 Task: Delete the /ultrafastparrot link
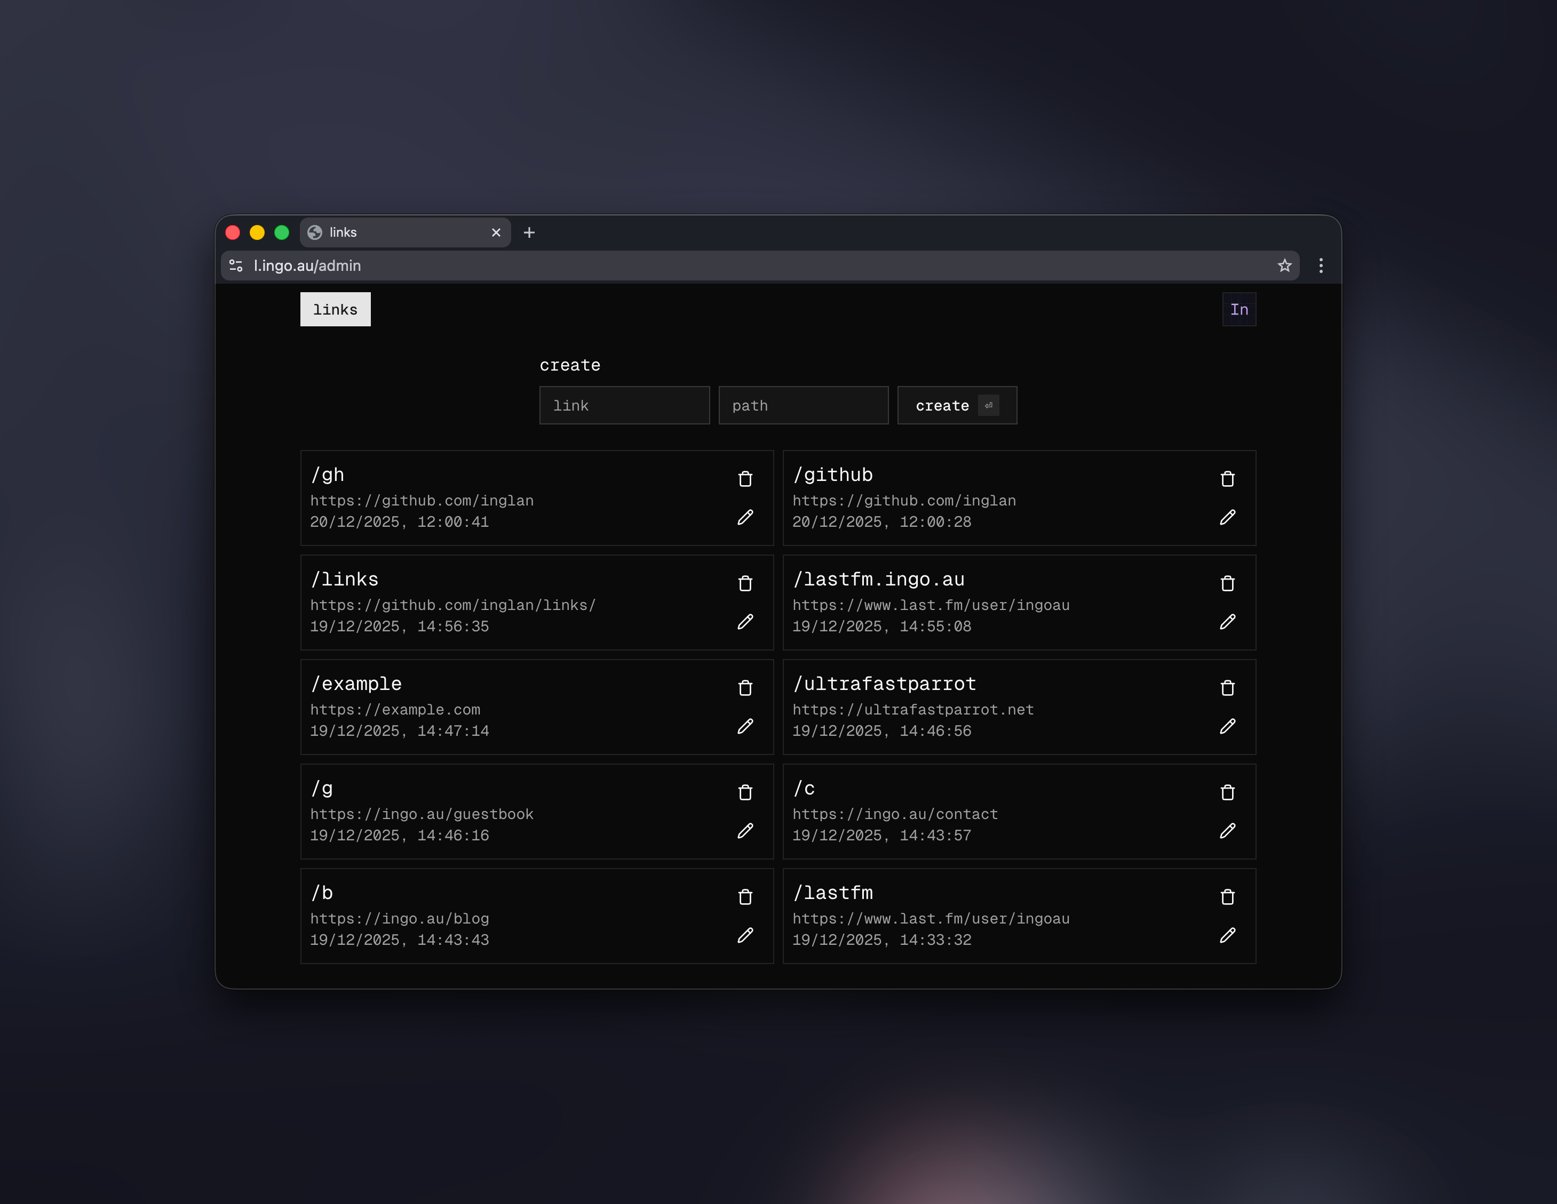coord(1227,688)
